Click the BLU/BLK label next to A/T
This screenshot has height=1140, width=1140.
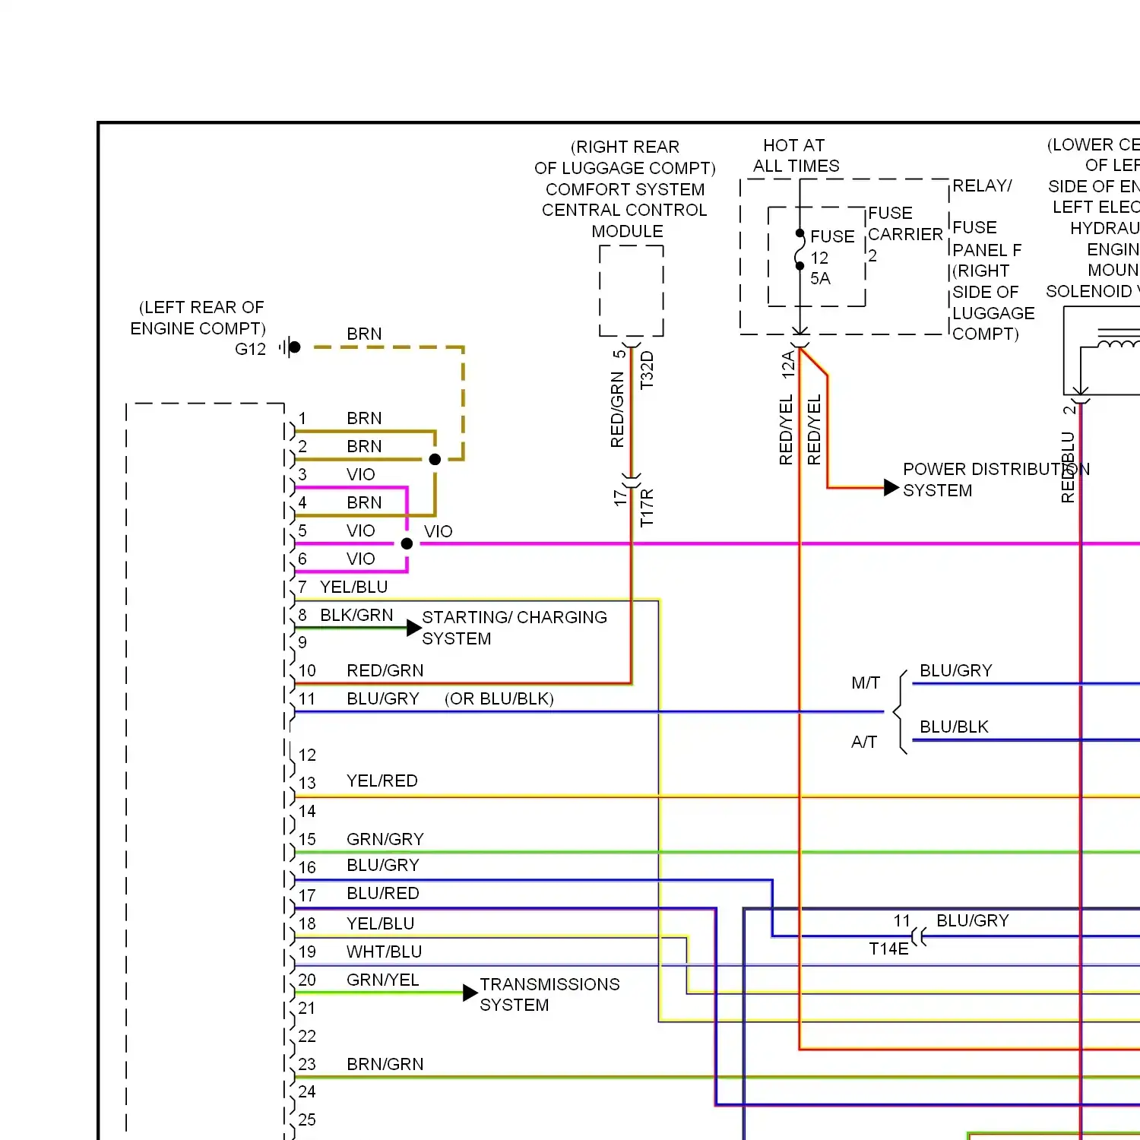[954, 727]
